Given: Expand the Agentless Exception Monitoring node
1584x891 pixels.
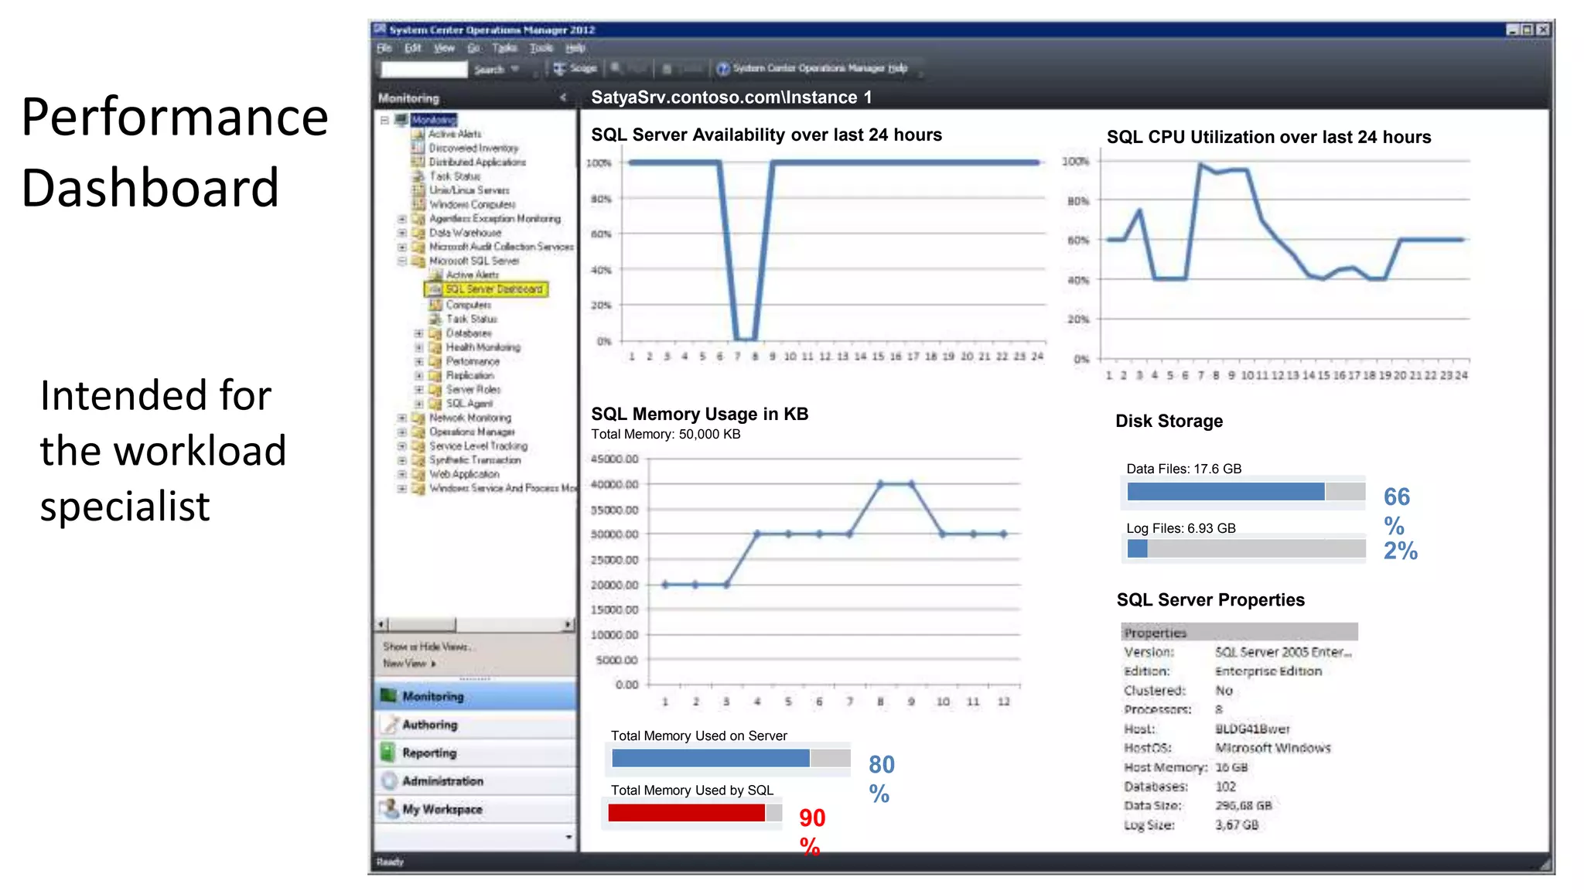Looking at the screenshot, I should pos(401,219).
